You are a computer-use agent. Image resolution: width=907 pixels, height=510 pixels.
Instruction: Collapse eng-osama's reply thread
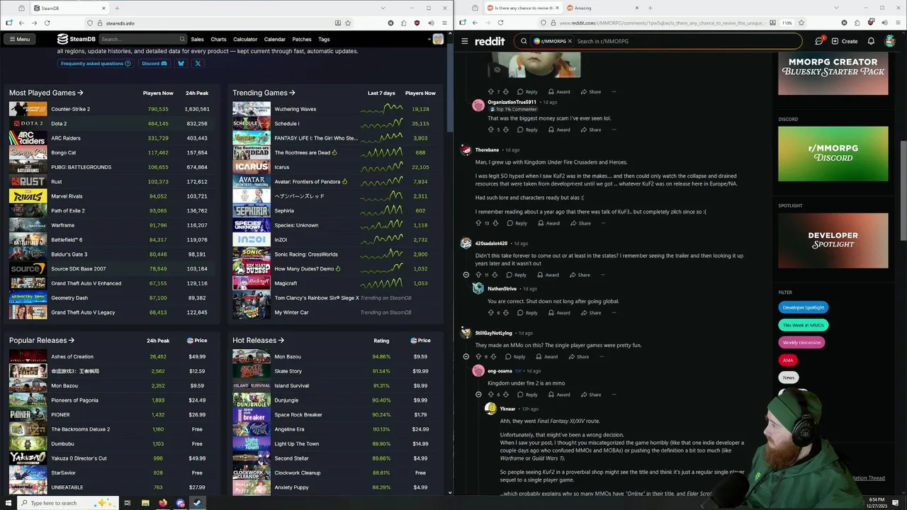tap(478, 395)
